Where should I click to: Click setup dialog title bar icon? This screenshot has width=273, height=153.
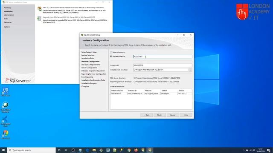point(82,35)
